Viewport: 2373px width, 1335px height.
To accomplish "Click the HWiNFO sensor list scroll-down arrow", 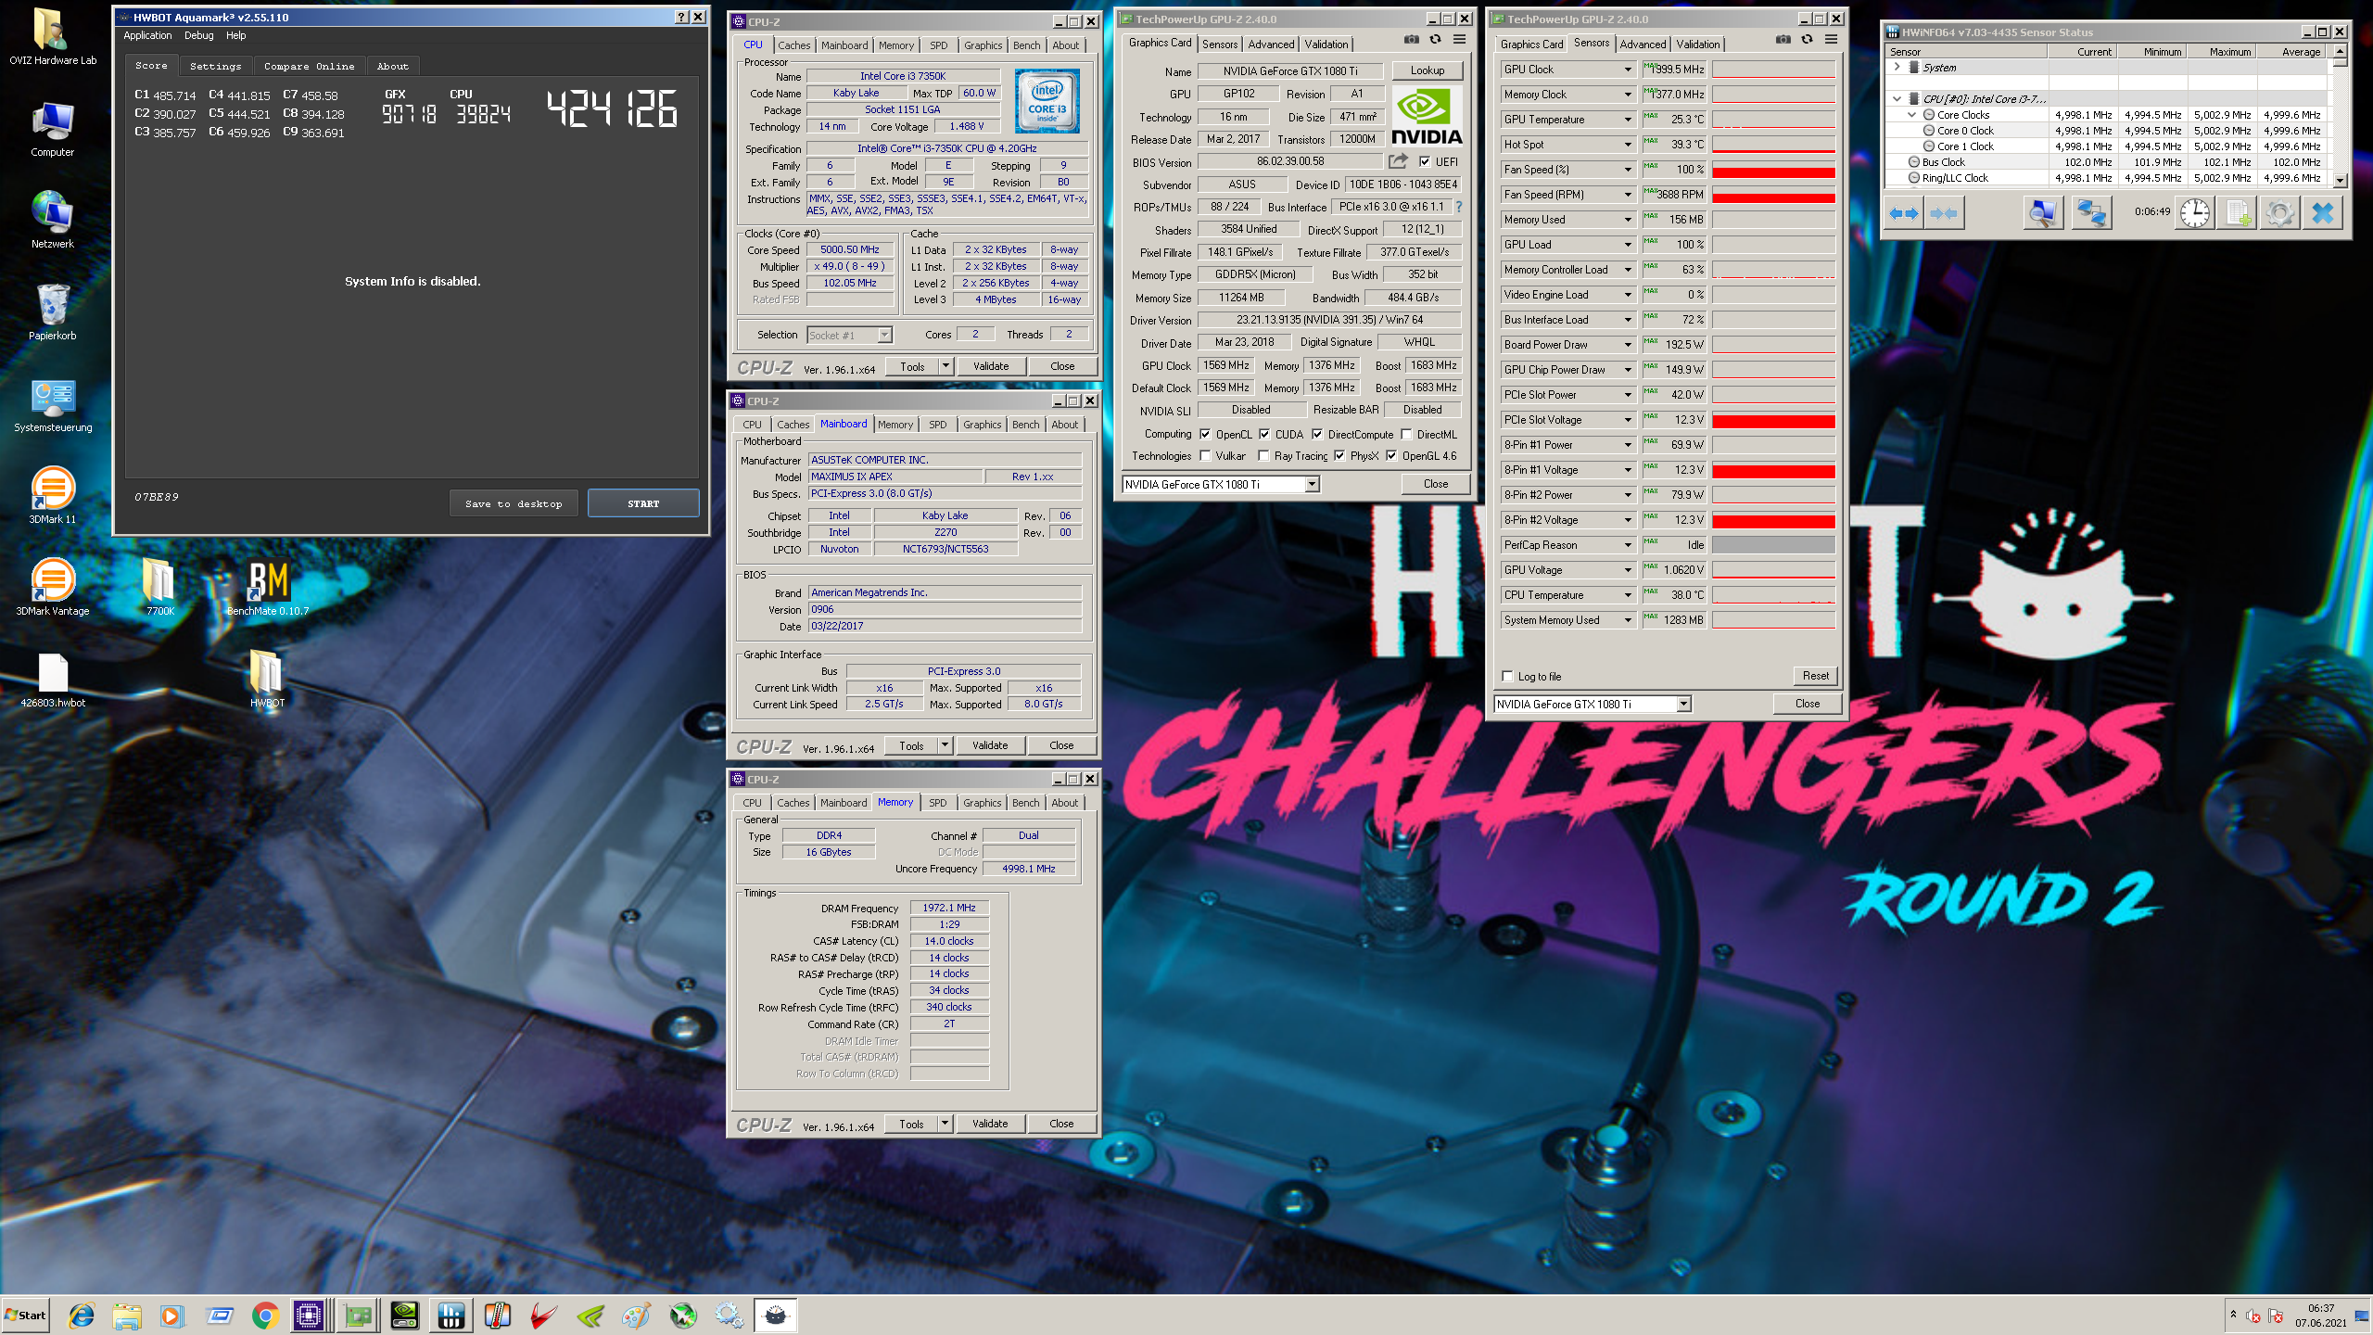I will click(x=2341, y=180).
